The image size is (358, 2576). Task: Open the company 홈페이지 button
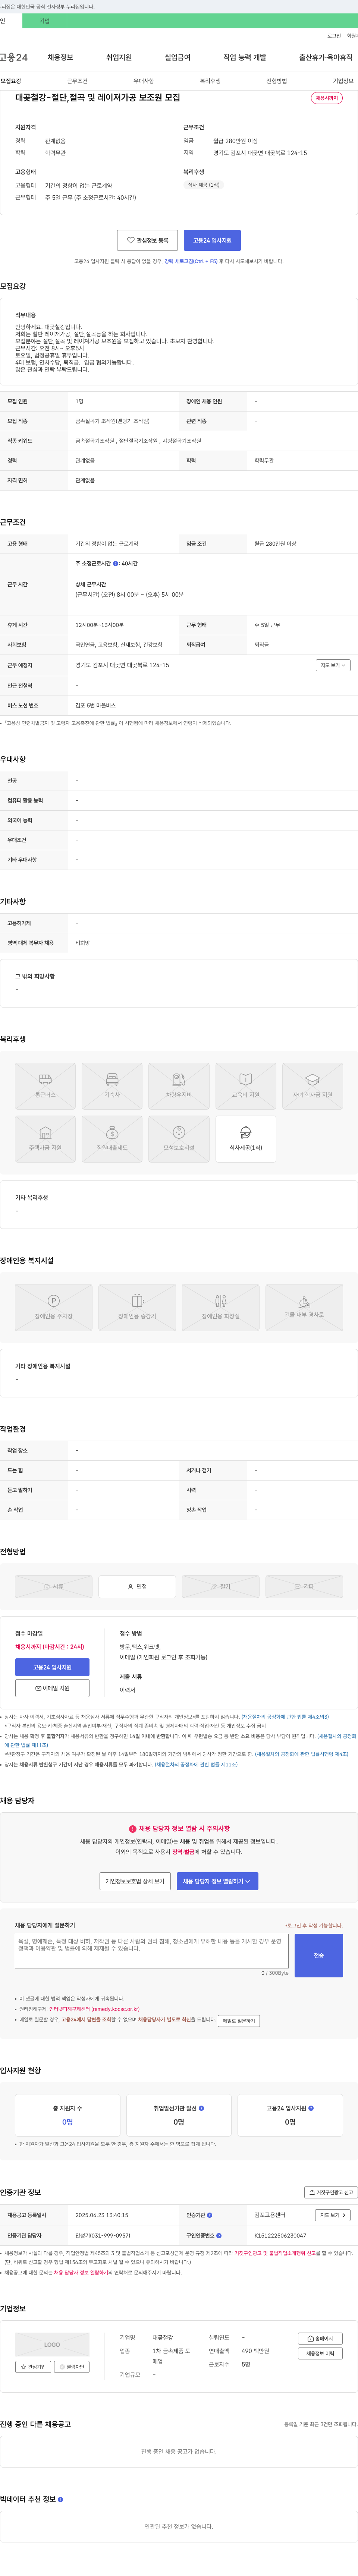click(x=320, y=2338)
